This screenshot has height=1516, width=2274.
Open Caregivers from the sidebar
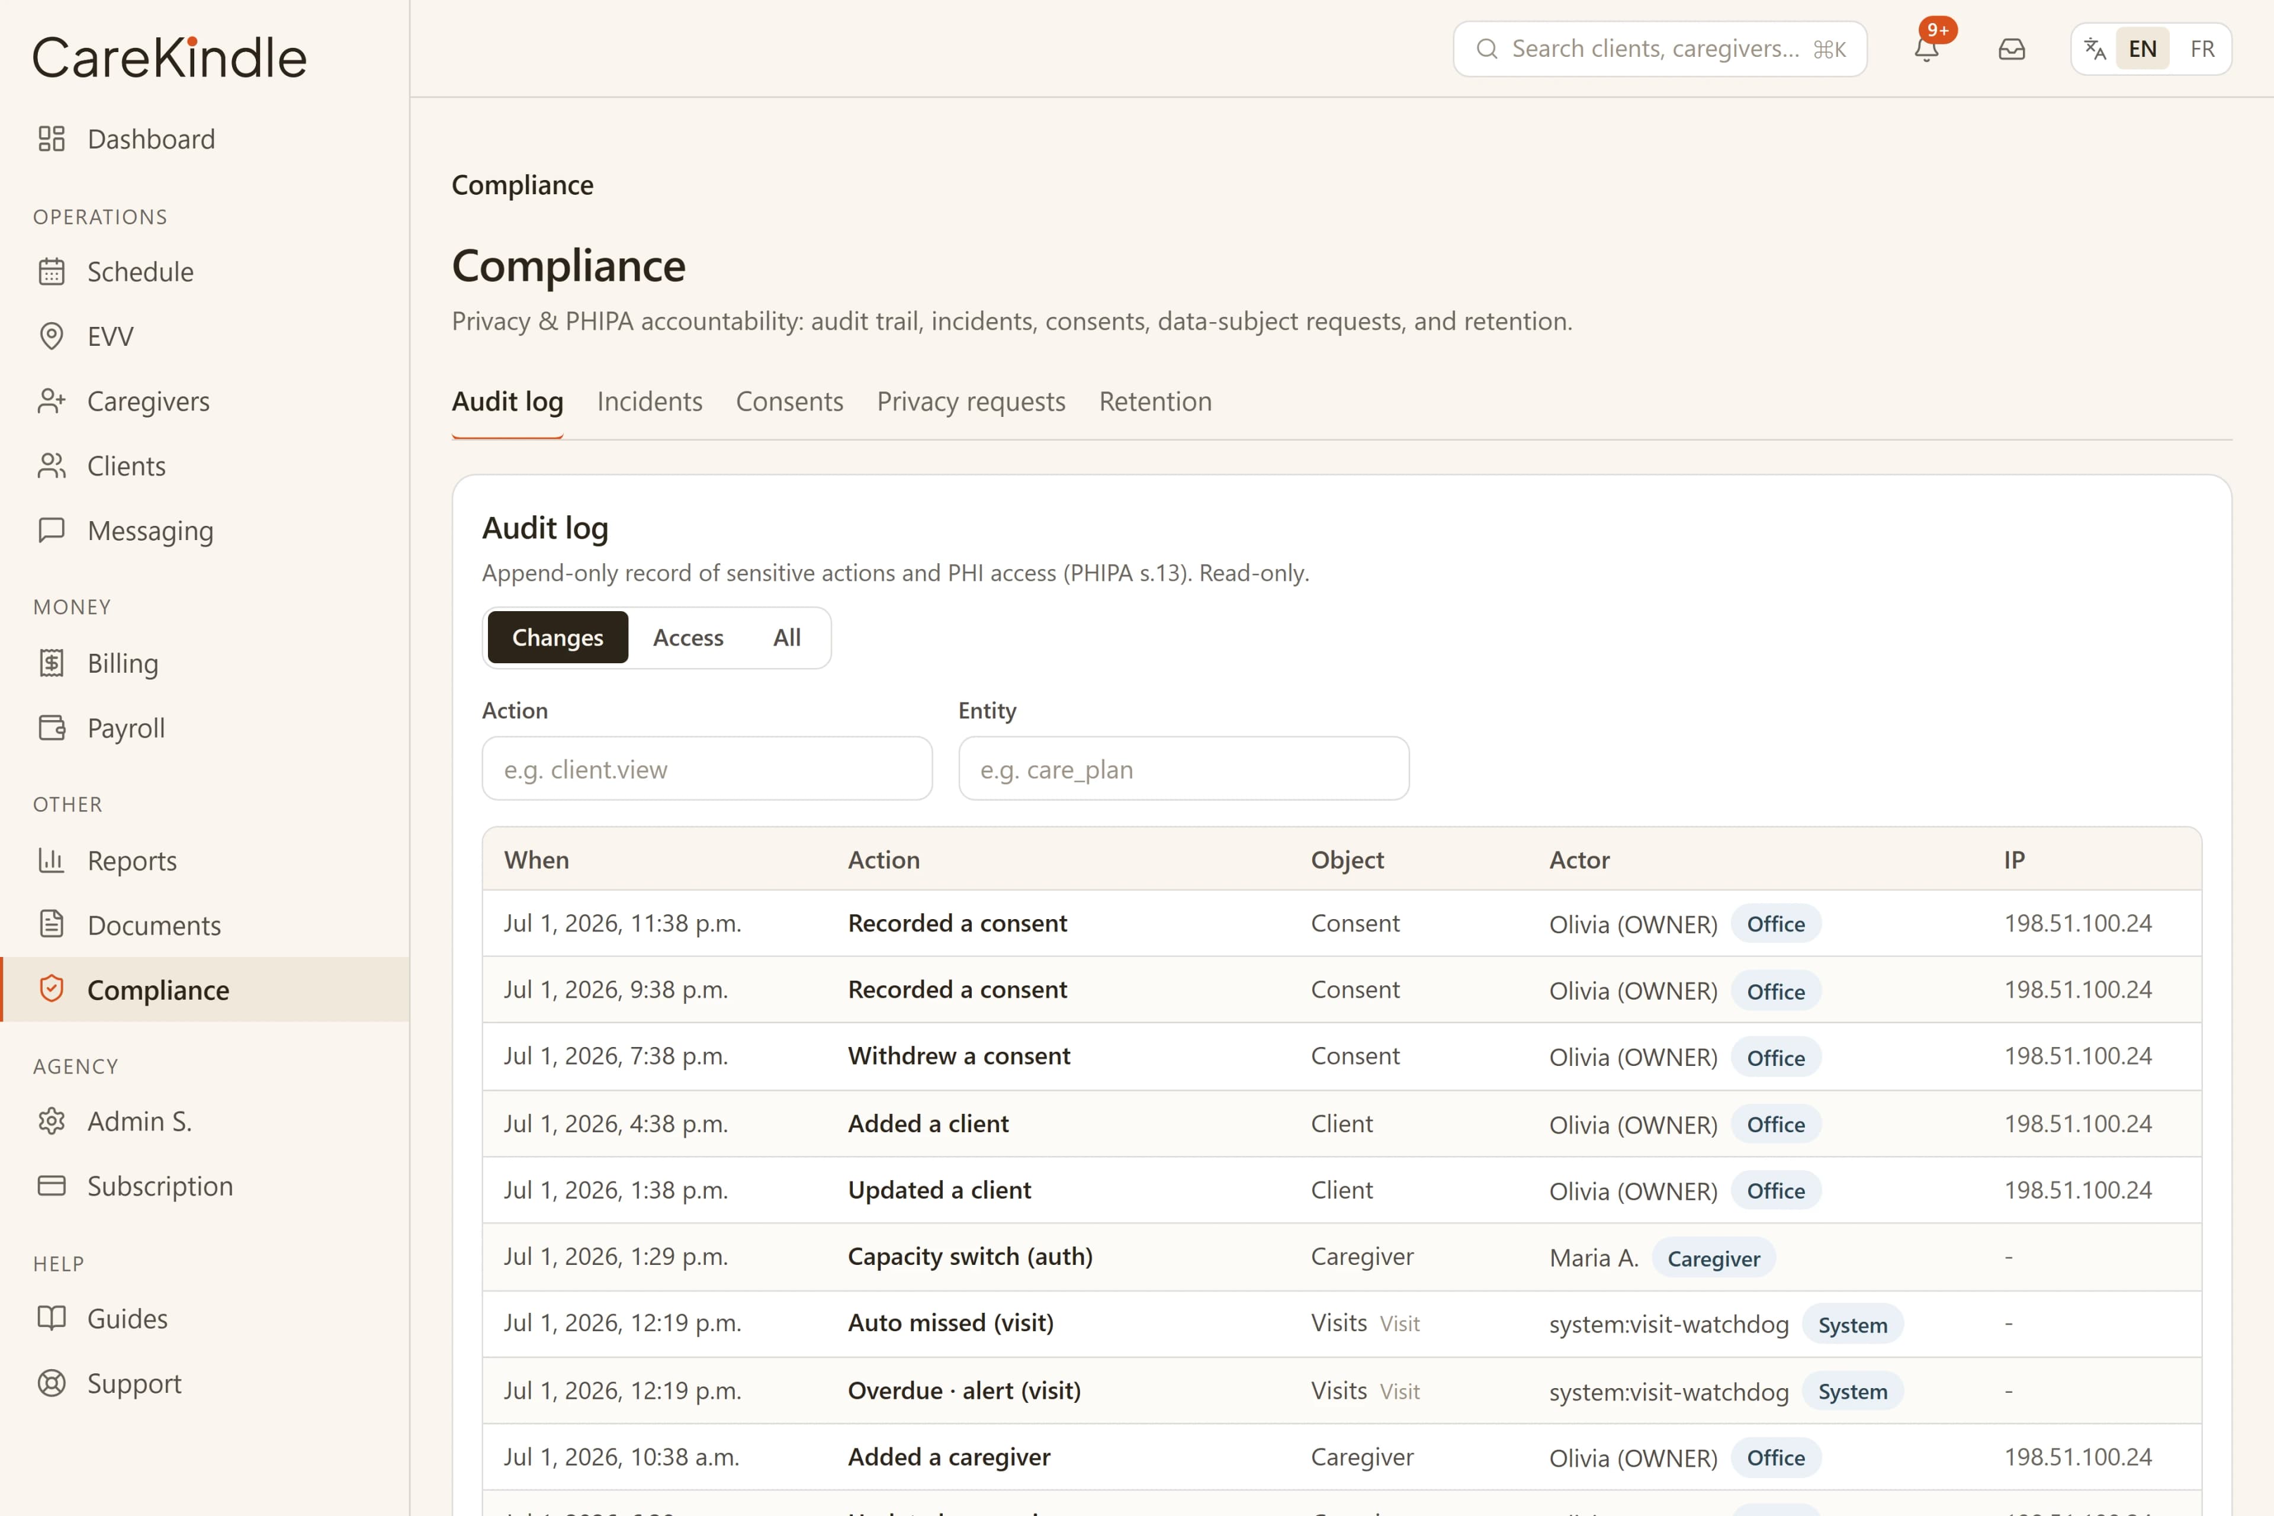(x=205, y=402)
